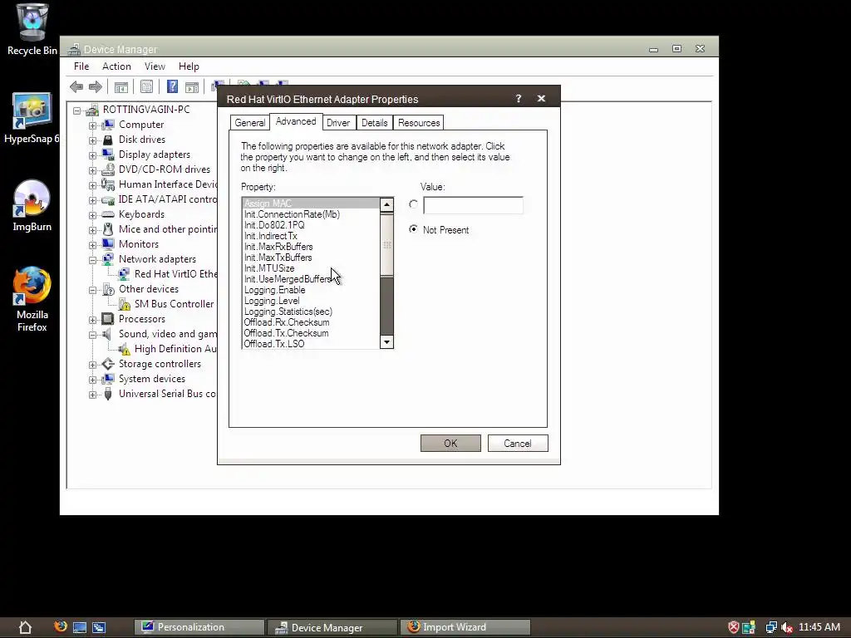
Task: Click the 11:45 AM taskbar clock
Action: click(819, 627)
